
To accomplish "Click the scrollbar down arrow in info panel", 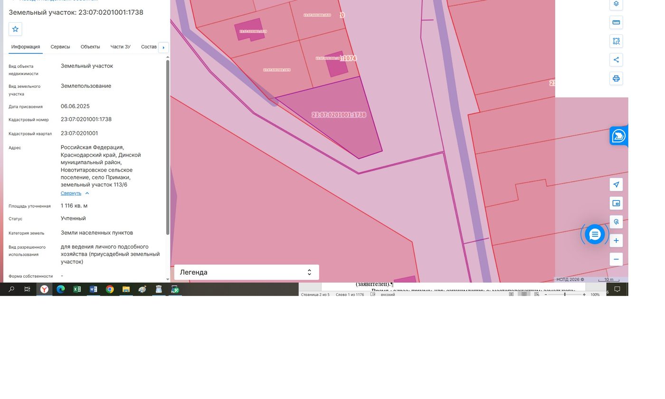I will tap(168, 279).
